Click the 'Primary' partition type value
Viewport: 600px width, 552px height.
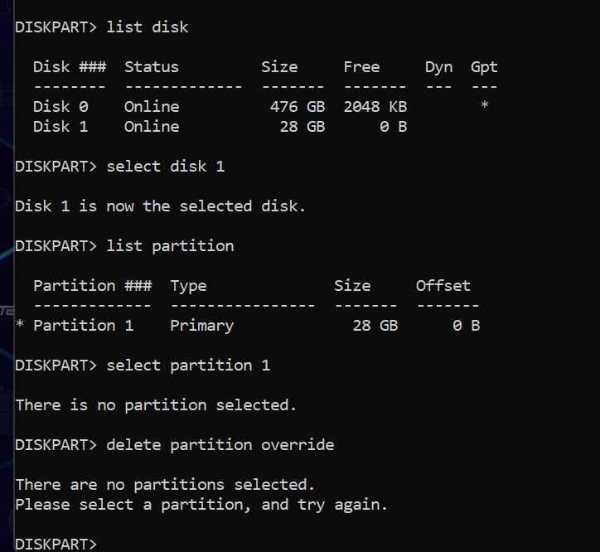pyautogui.click(x=202, y=325)
